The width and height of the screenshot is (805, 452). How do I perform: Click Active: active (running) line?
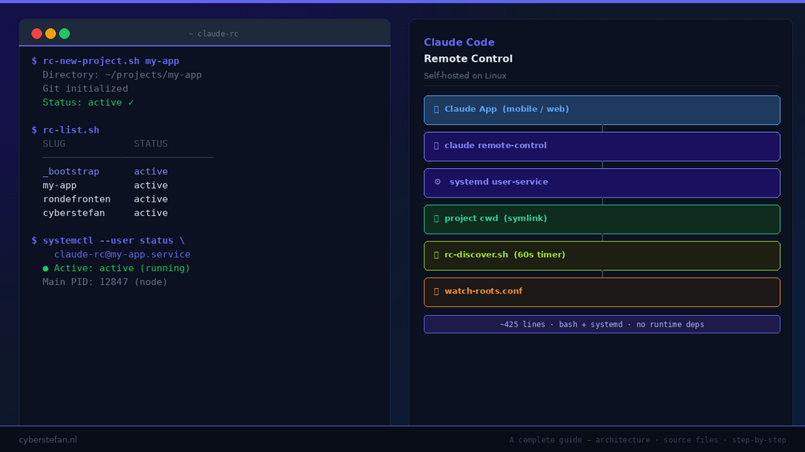(122, 269)
